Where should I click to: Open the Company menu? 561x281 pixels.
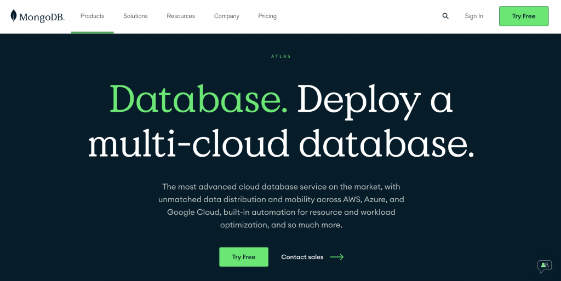[x=226, y=16]
